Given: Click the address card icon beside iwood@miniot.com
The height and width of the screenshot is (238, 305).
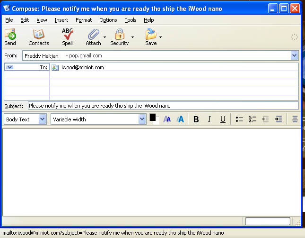Looking at the screenshot, I should click(55, 67).
